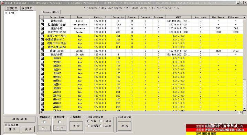Viewport: 247px width, 135px height.
Task: Click the vertical scrollbar down arrow
Action: (244, 109)
